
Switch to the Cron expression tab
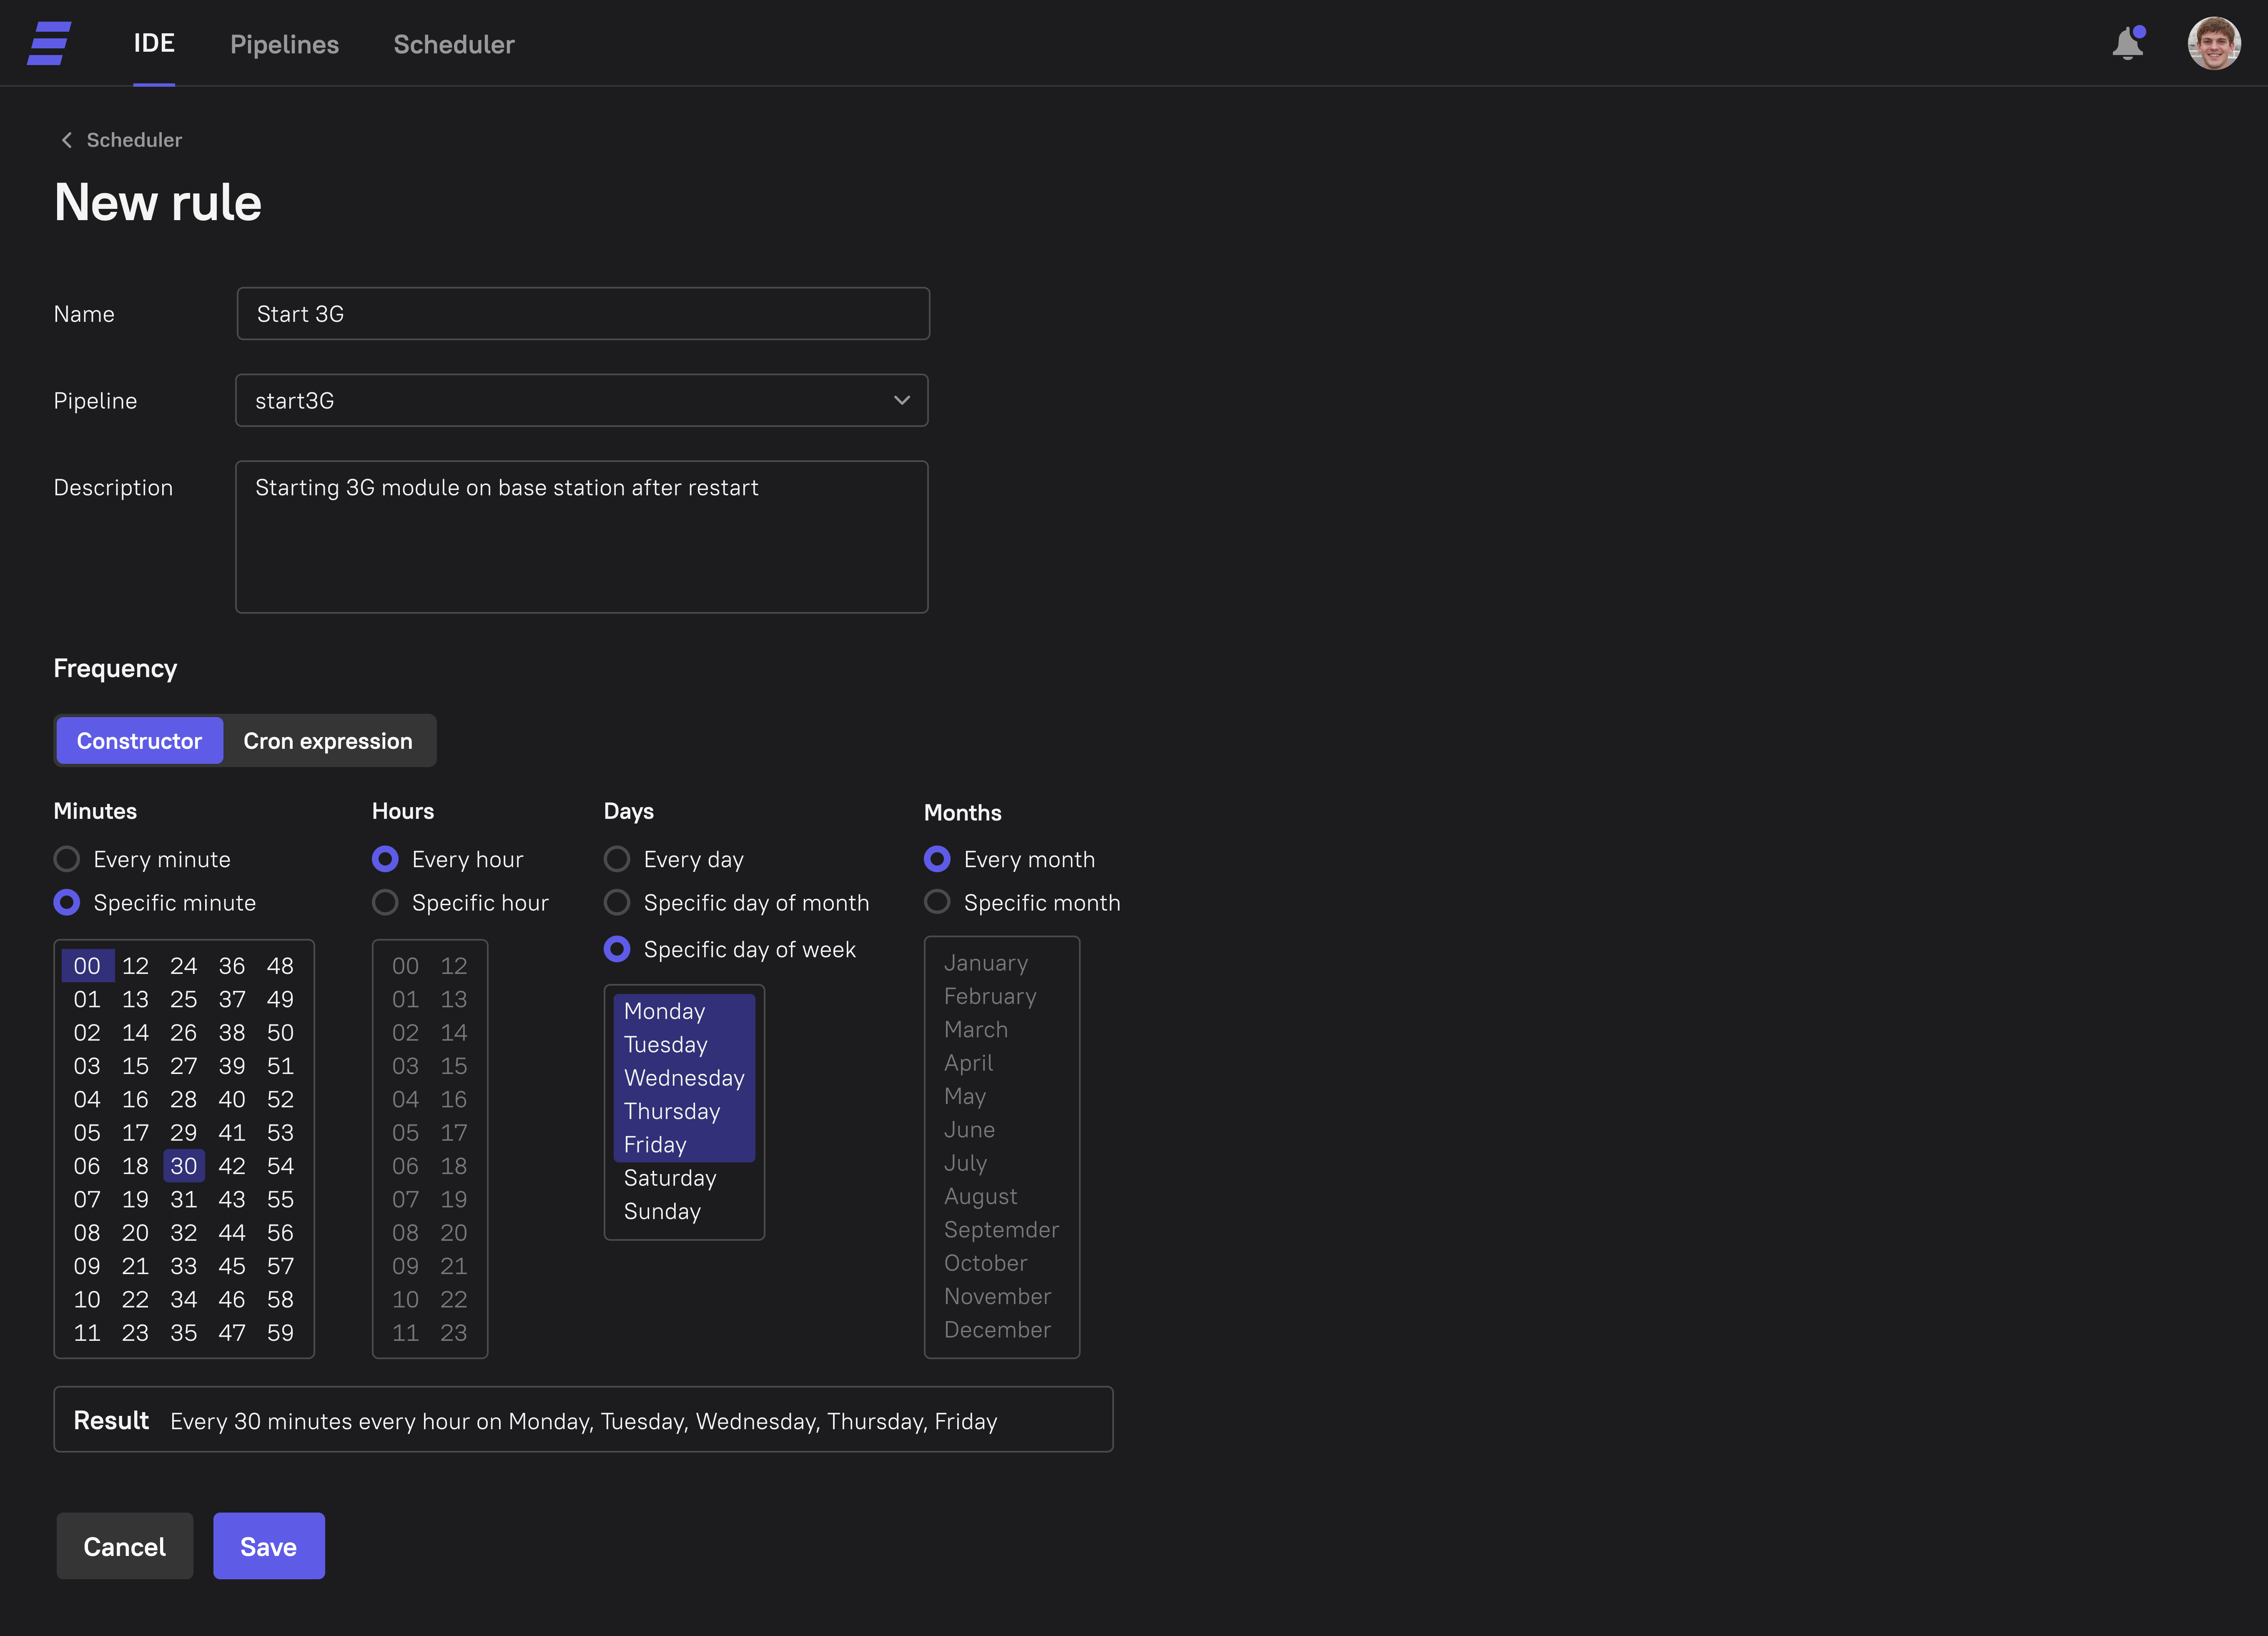coord(328,741)
